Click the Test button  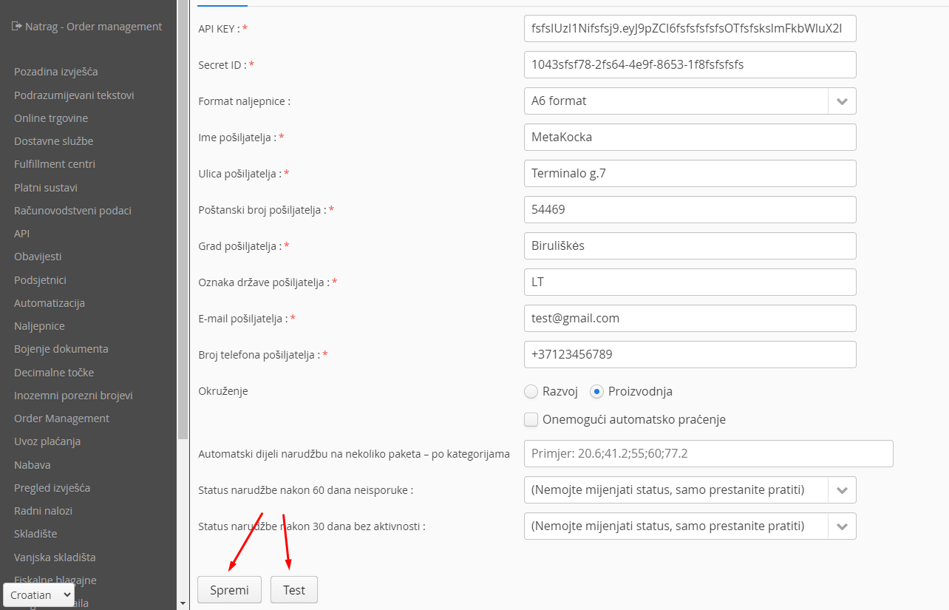tap(294, 589)
